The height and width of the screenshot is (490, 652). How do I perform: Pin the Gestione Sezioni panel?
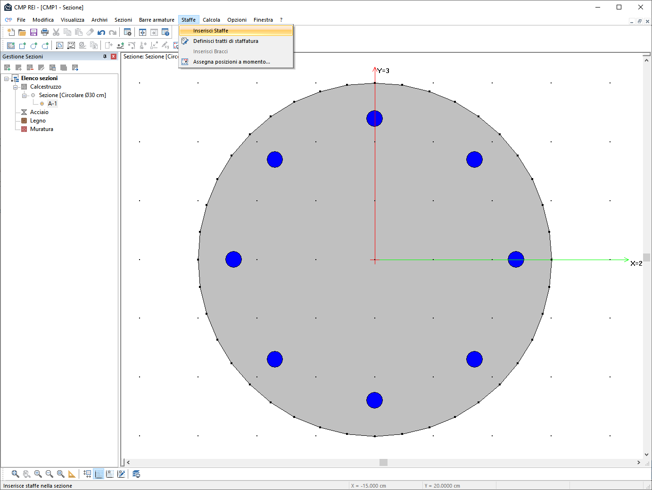[105, 57]
